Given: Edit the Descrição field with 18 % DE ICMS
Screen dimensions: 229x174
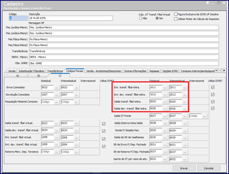Looking at the screenshot, I should pos(71,18).
